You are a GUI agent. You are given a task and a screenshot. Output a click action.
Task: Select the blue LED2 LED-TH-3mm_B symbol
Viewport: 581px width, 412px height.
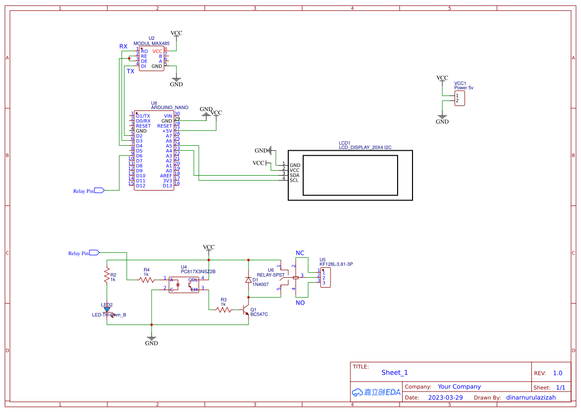click(x=106, y=309)
